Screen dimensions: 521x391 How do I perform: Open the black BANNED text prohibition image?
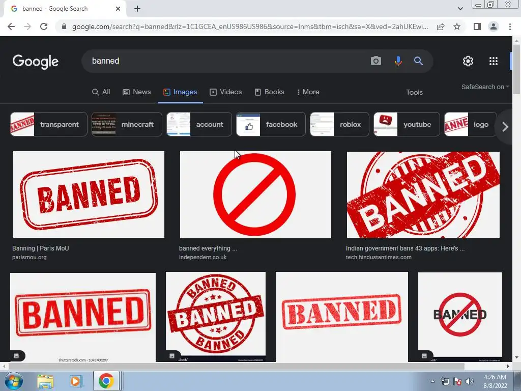tap(460, 317)
